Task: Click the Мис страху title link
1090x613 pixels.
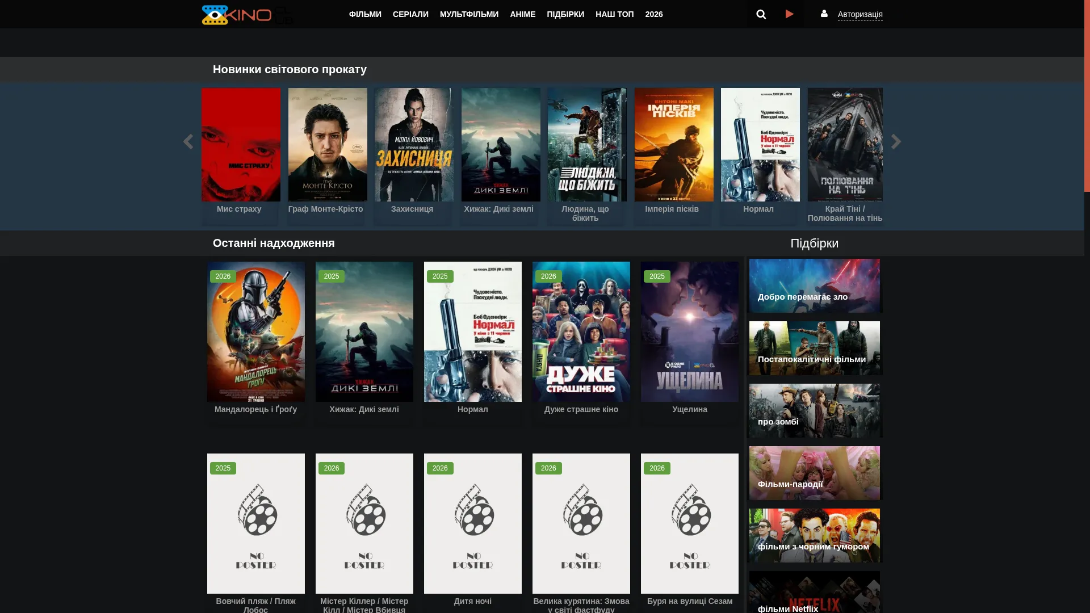Action: (239, 209)
